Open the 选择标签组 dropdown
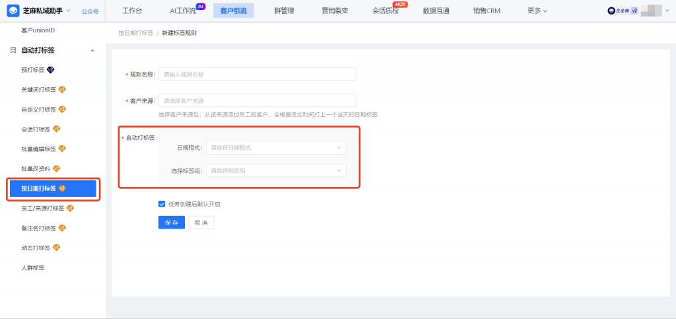 coord(276,171)
